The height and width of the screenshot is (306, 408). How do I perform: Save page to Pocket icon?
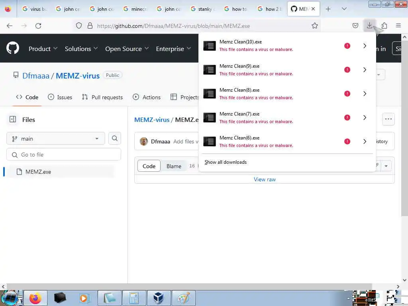point(355,25)
